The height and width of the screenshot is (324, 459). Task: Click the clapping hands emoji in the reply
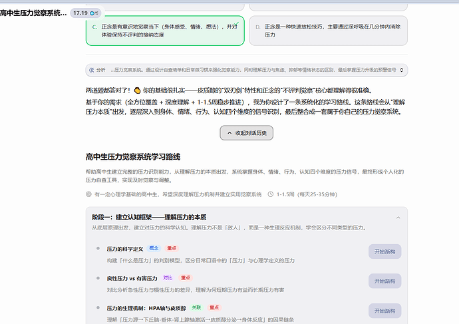137,90
